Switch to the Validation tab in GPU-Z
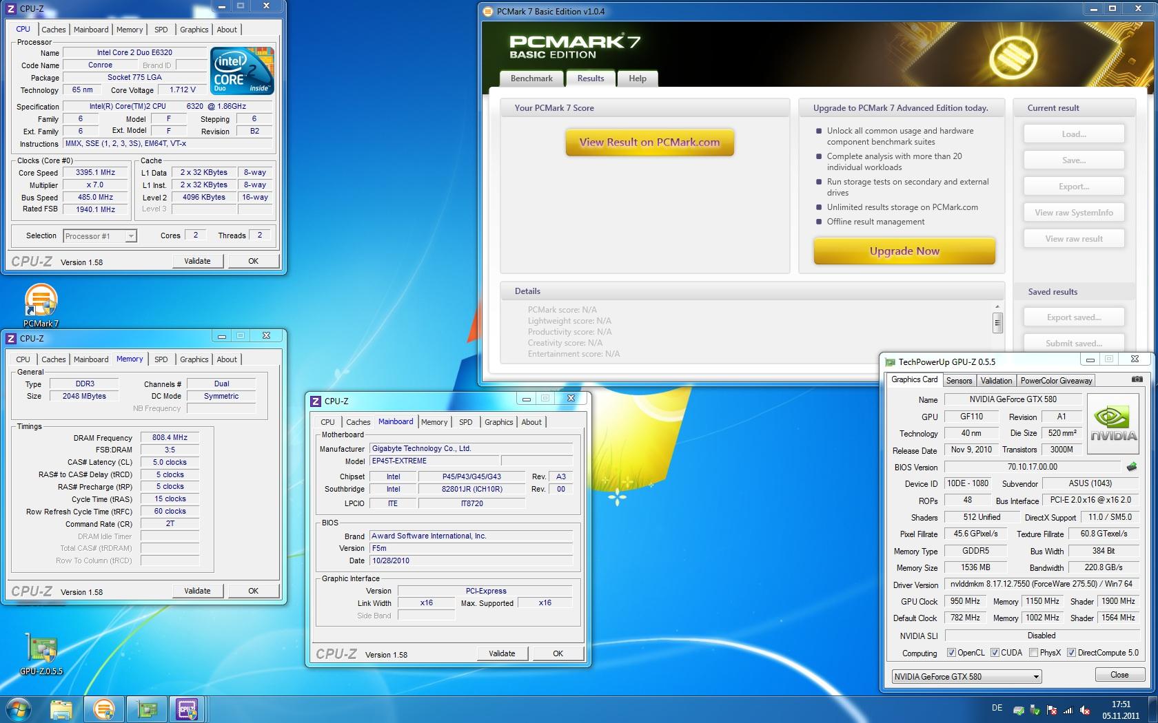 point(996,380)
